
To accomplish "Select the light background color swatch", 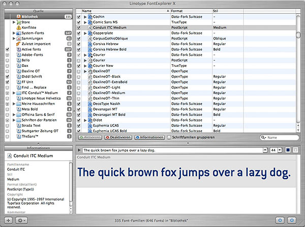I will tap(295, 150).
